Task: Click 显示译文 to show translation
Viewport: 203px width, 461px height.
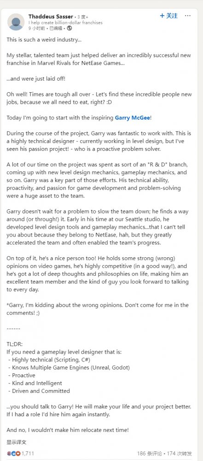Action: tap(17, 442)
